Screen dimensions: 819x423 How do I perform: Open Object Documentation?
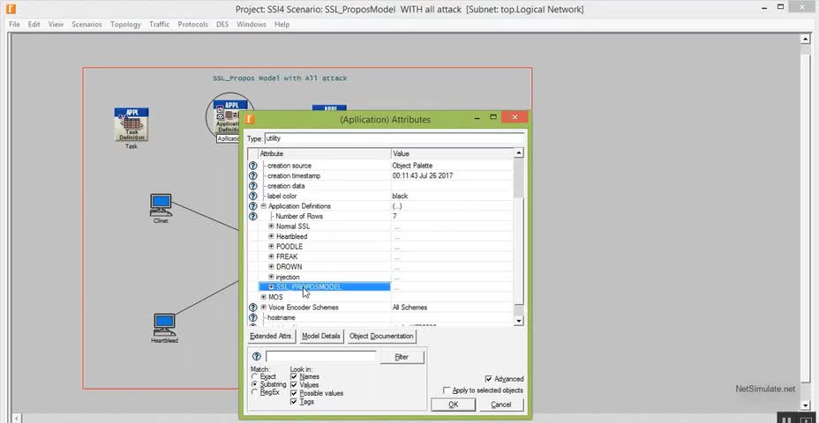pyautogui.click(x=381, y=337)
